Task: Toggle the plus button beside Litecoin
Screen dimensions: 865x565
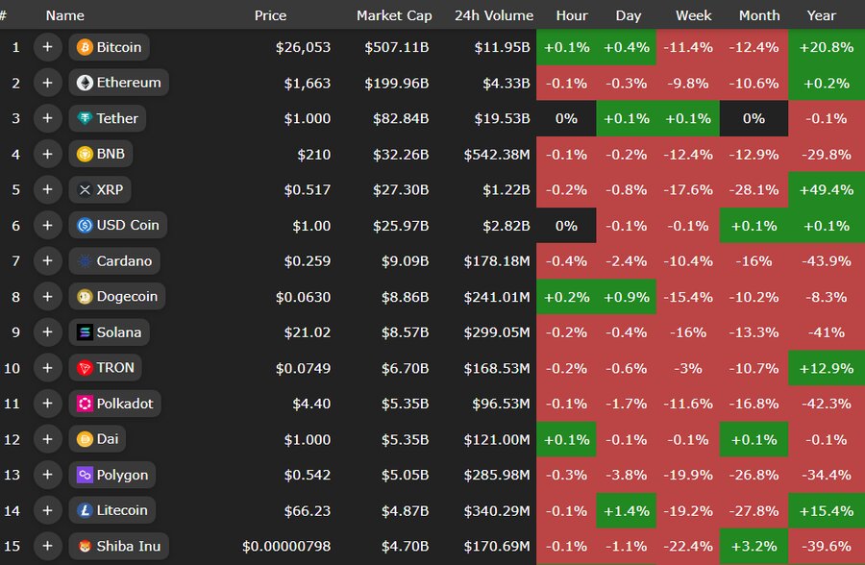Action: click(47, 510)
